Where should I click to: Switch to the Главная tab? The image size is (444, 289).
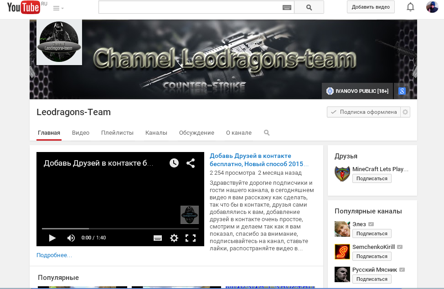[x=49, y=133]
